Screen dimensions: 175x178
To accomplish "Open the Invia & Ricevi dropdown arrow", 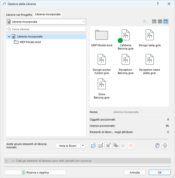I will tap(83, 146).
